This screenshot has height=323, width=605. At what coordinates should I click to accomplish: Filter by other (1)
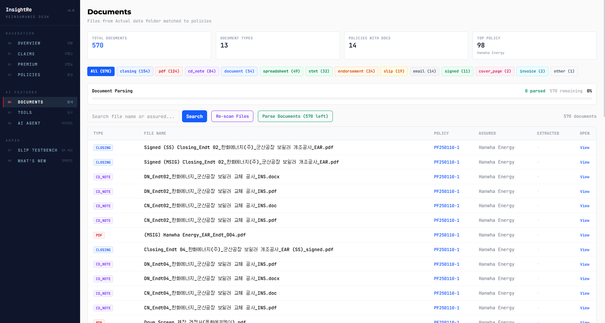pyautogui.click(x=564, y=71)
